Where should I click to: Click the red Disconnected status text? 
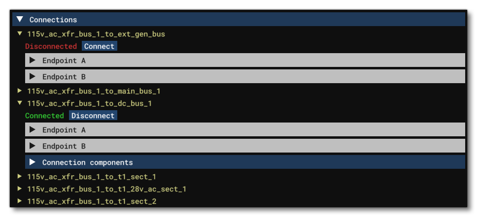pos(51,46)
